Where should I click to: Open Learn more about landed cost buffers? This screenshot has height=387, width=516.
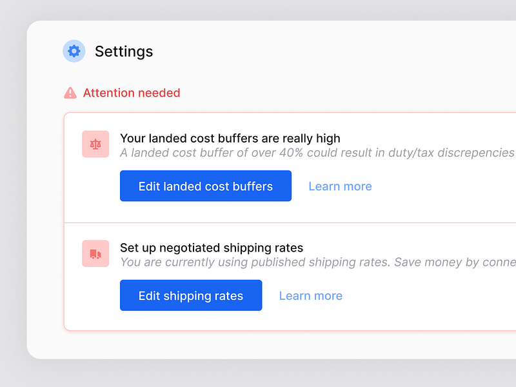point(340,186)
